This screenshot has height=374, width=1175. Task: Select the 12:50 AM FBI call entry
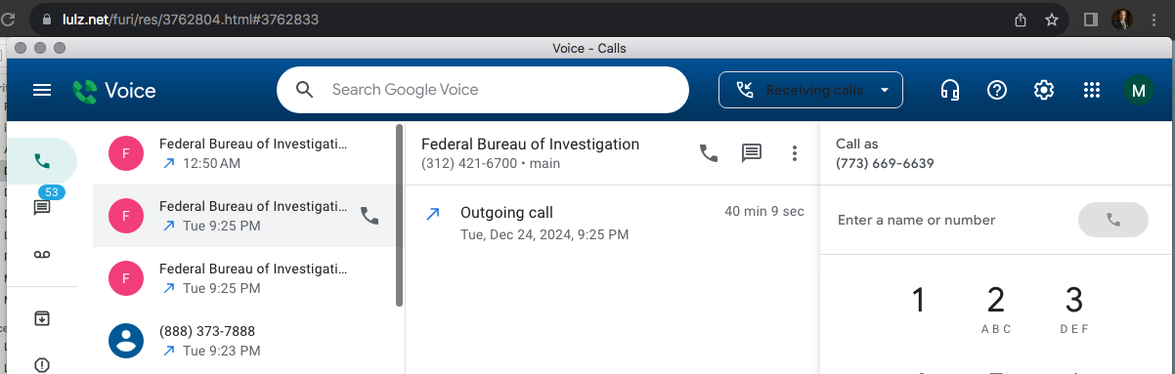244,153
